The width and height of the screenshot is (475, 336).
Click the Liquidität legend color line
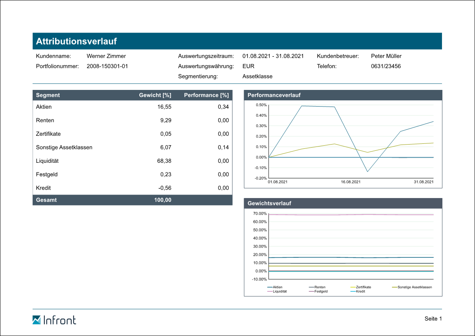(270, 291)
